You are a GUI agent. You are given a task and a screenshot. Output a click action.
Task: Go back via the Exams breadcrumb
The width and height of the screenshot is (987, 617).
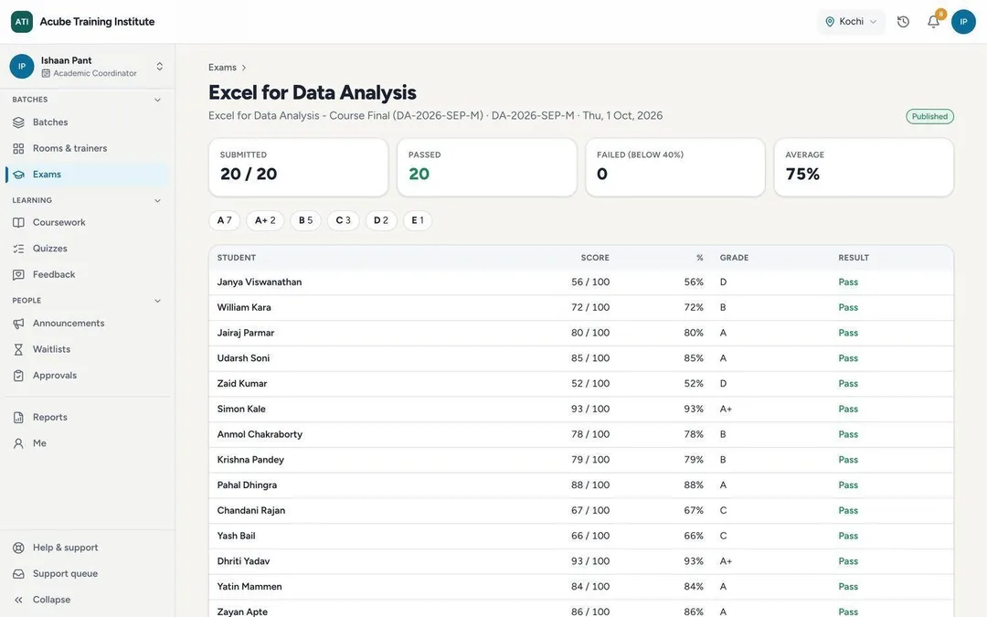[x=222, y=68]
